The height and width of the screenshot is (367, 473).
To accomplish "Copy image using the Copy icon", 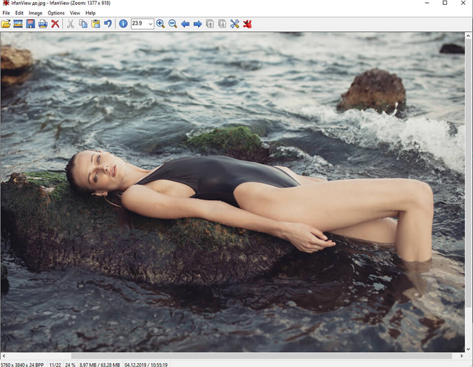I will (x=83, y=24).
